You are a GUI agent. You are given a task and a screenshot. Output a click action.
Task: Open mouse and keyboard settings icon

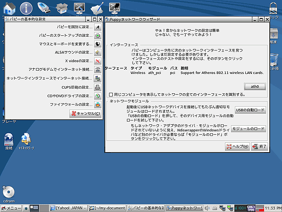98,44
